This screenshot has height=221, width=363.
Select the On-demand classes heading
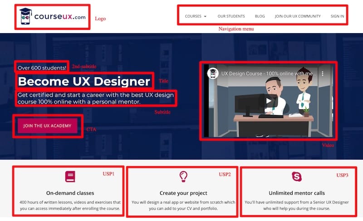tap(70, 193)
